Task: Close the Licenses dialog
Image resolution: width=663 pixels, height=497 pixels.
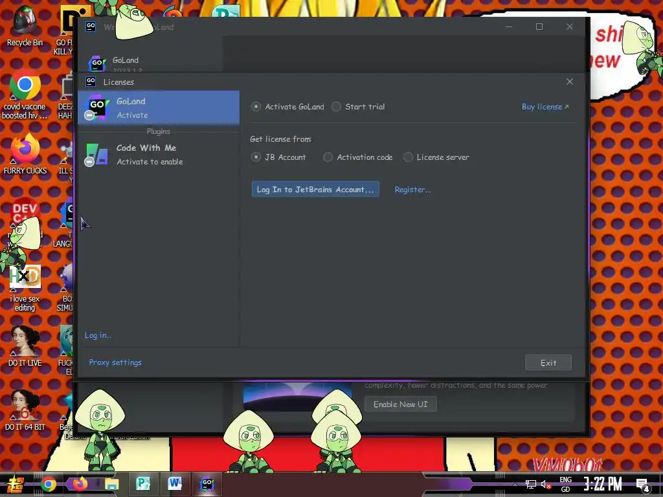Action: [570, 82]
